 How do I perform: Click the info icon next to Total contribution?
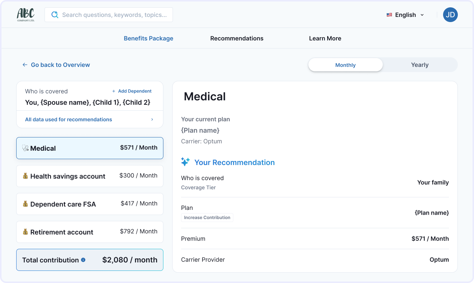83,260
